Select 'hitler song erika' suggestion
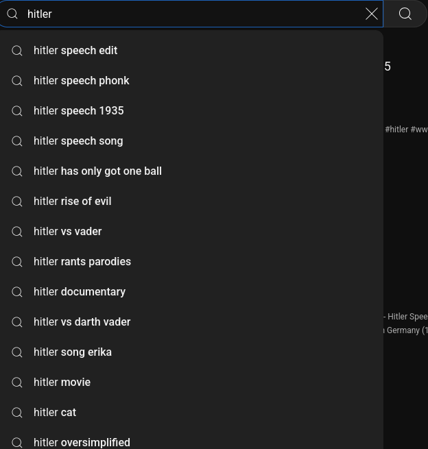The image size is (428, 449). tap(191, 352)
